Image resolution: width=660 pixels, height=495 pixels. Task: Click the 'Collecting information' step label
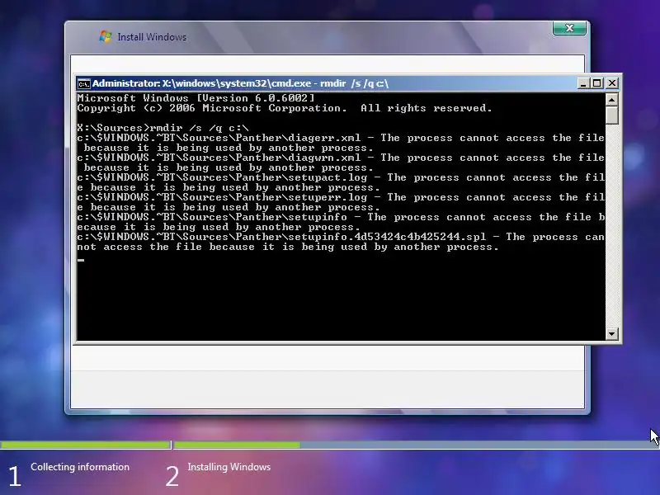click(80, 467)
